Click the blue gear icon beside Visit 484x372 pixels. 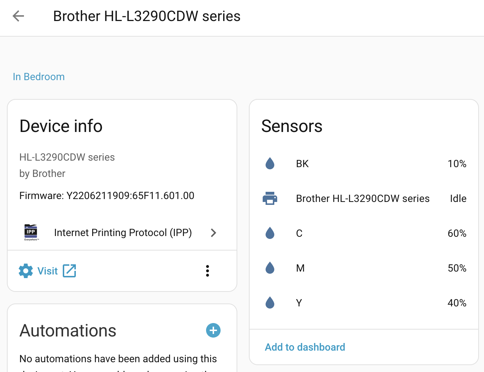pos(26,271)
